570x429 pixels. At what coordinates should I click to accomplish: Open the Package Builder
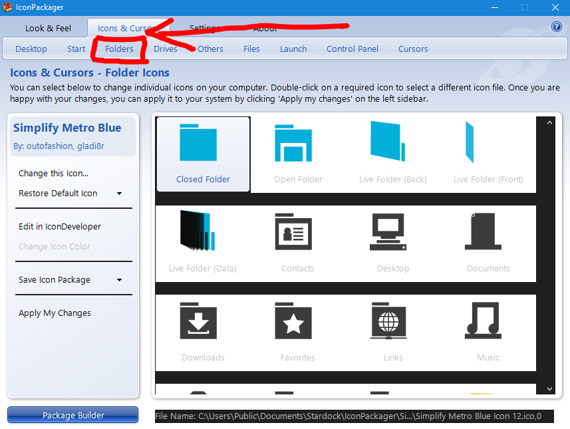pyautogui.click(x=72, y=415)
